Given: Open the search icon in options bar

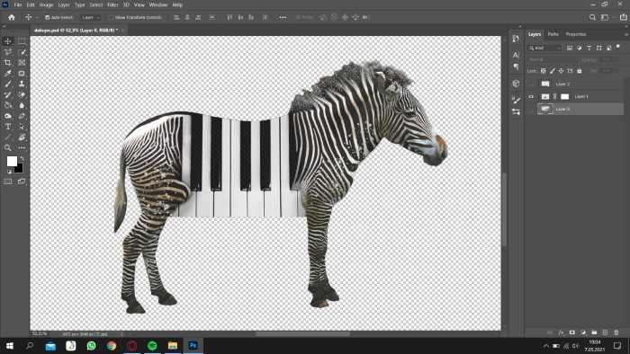Looking at the screenshot, I should click(x=592, y=17).
